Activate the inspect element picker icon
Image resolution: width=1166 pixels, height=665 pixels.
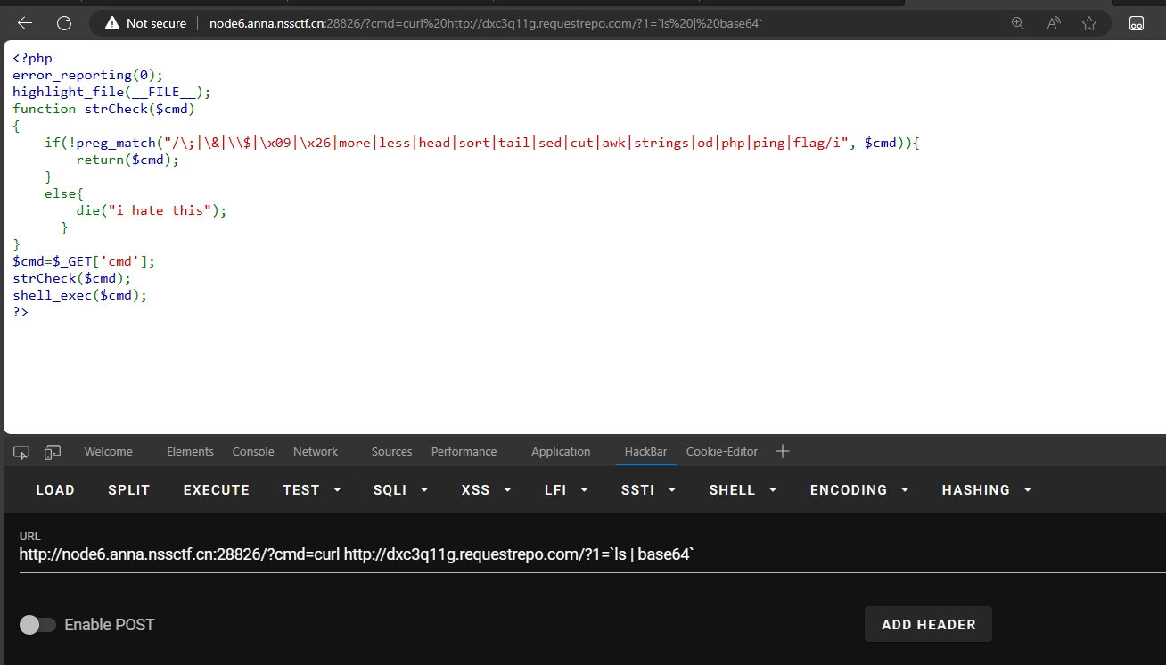tap(21, 452)
